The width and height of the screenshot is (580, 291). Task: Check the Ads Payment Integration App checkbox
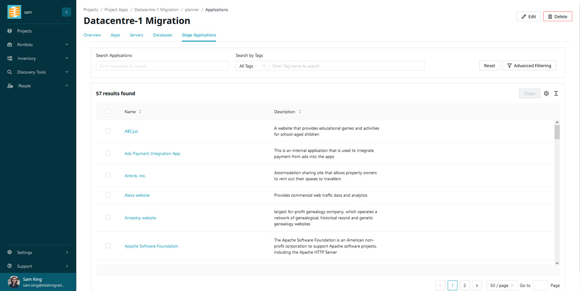pos(108,153)
